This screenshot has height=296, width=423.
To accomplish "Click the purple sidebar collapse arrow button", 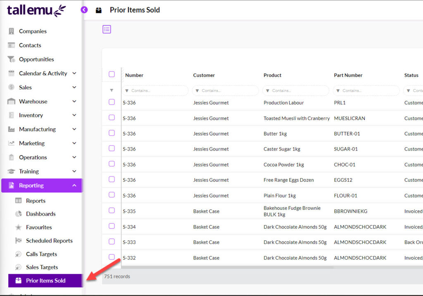I will pyautogui.click(x=84, y=10).
